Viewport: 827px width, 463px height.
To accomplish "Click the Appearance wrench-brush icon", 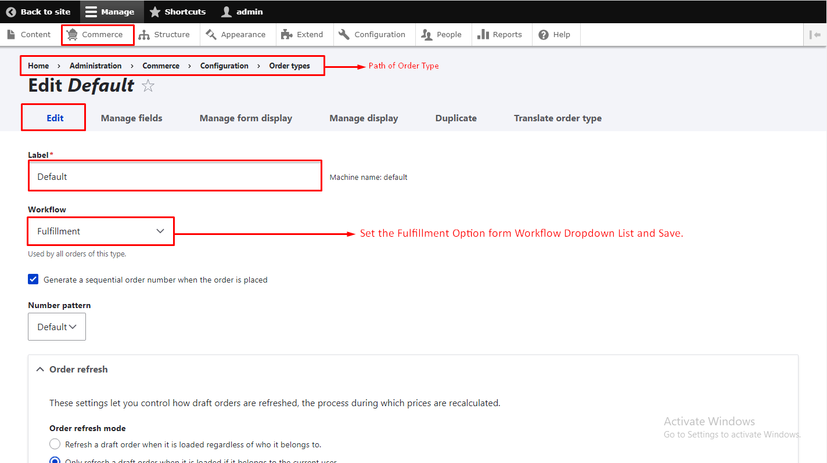I will coord(211,35).
